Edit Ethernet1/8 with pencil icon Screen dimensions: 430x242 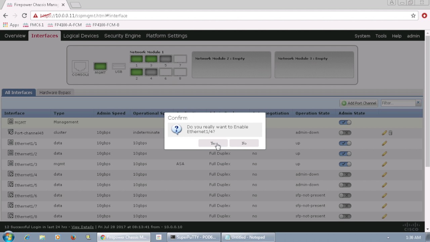coord(384,216)
